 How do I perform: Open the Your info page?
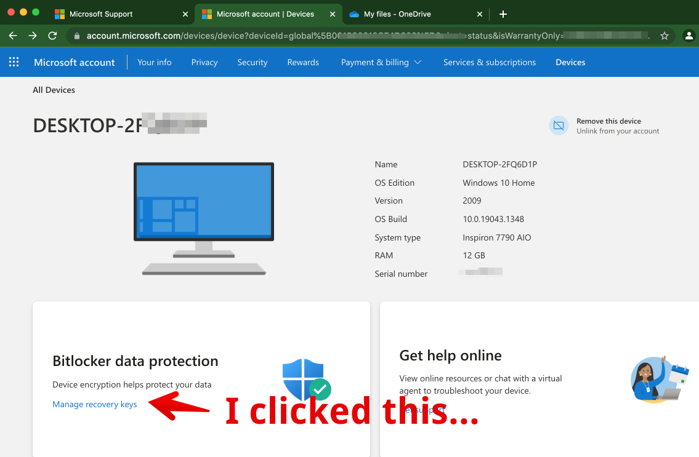[154, 62]
